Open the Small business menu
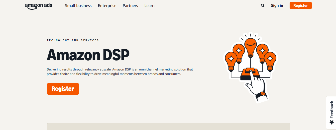 [78, 5]
